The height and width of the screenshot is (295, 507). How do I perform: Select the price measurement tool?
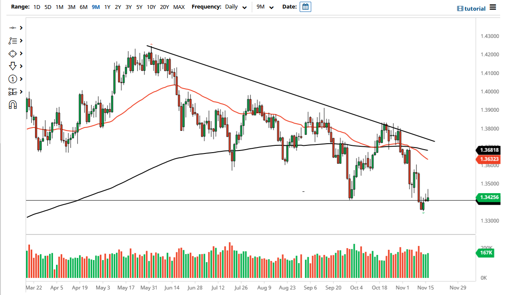pyautogui.click(x=13, y=92)
